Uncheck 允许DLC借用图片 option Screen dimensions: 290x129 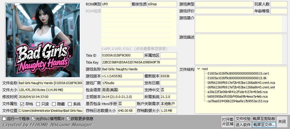(33, 119)
